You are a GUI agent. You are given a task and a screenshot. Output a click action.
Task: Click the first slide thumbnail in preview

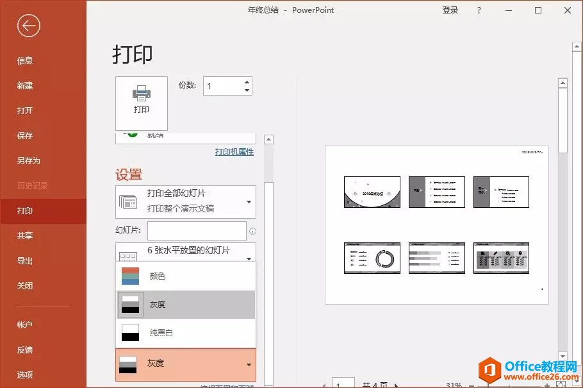point(372,192)
